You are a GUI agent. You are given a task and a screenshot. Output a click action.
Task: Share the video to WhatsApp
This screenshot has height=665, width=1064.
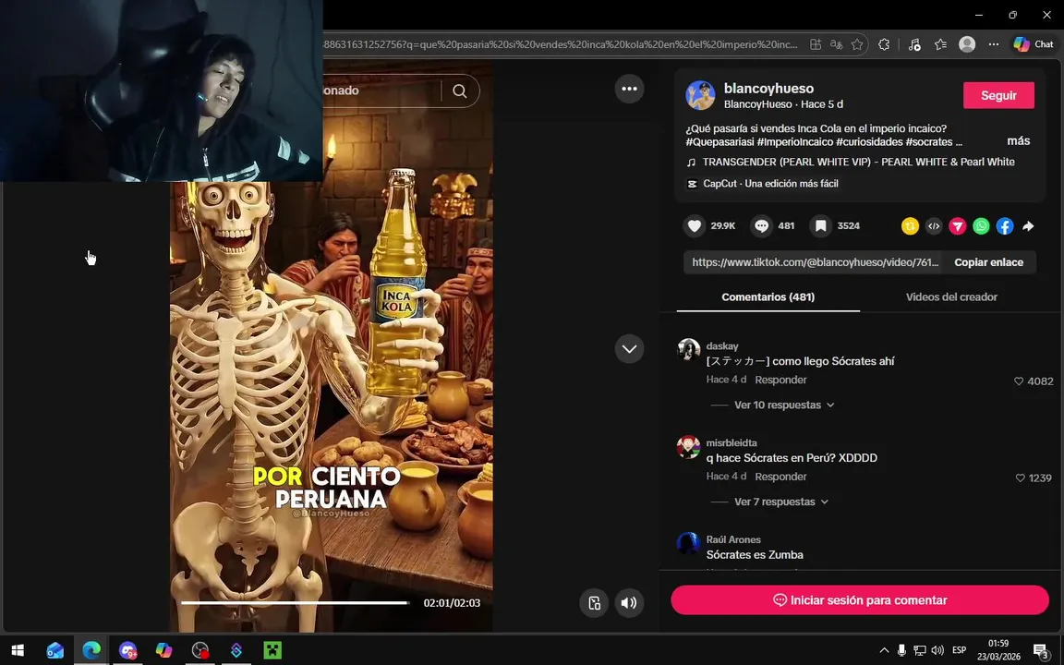point(981,226)
